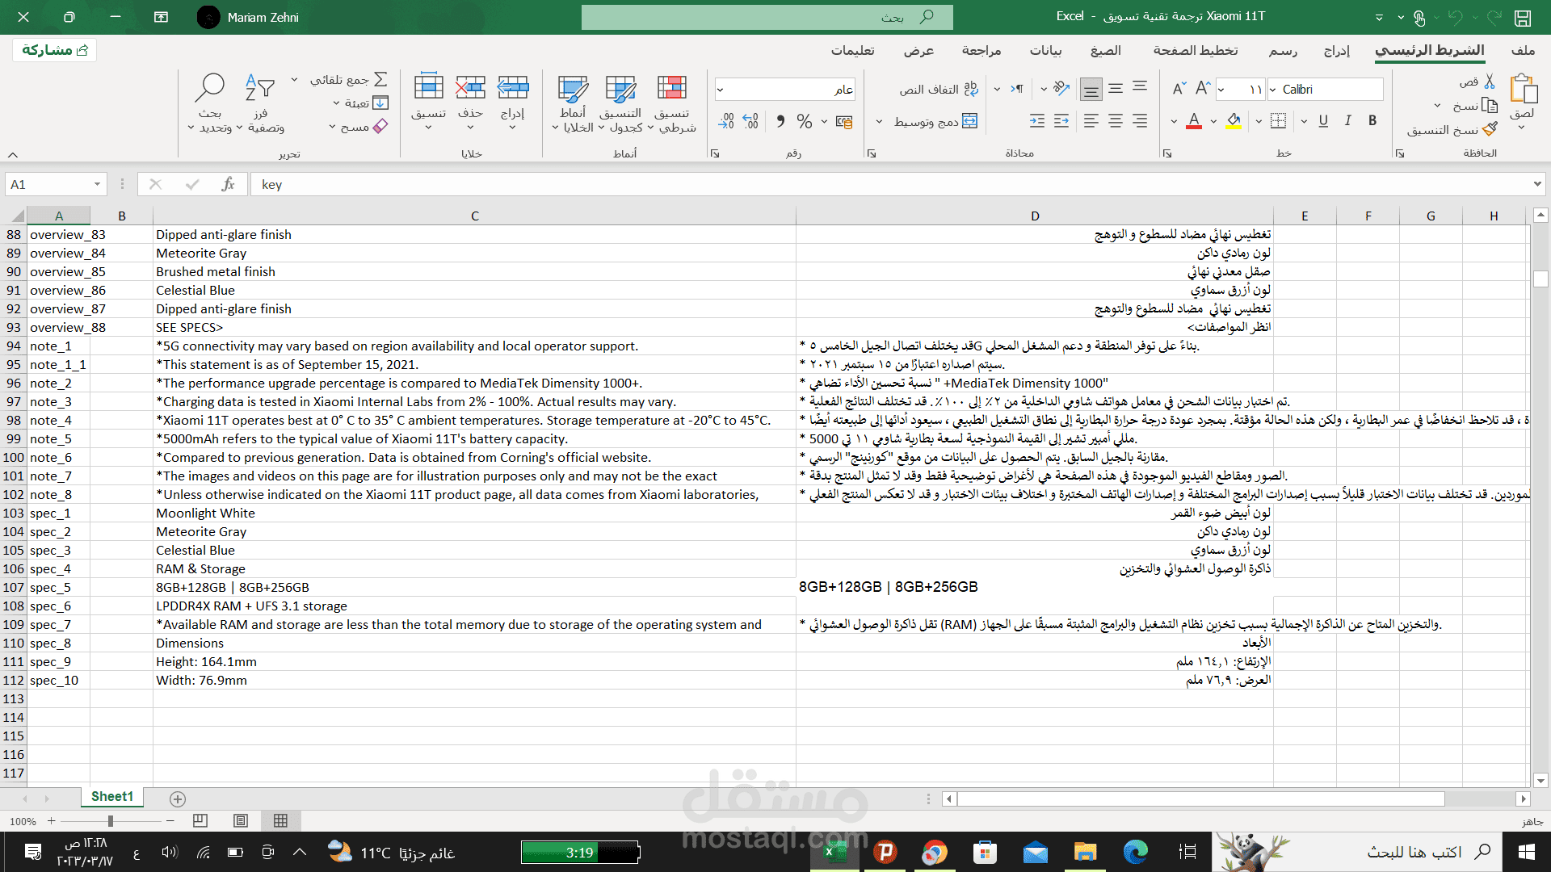Switch to the Formulas (الصيغ) tab
The width and height of the screenshot is (1551, 872).
(1106, 50)
